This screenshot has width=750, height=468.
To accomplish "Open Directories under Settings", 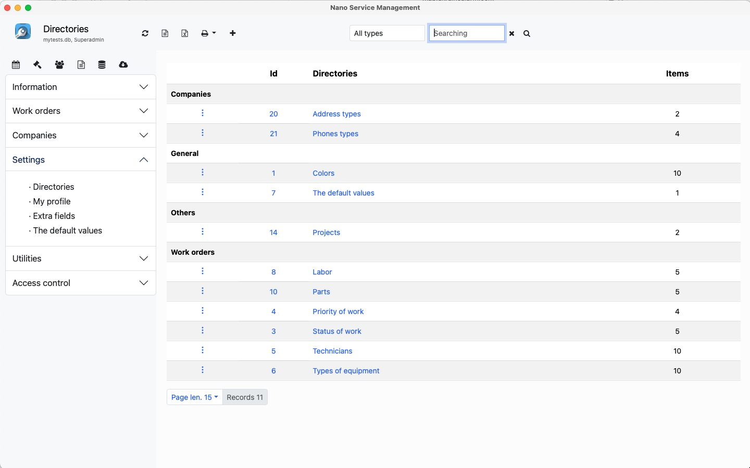I will click(x=54, y=187).
